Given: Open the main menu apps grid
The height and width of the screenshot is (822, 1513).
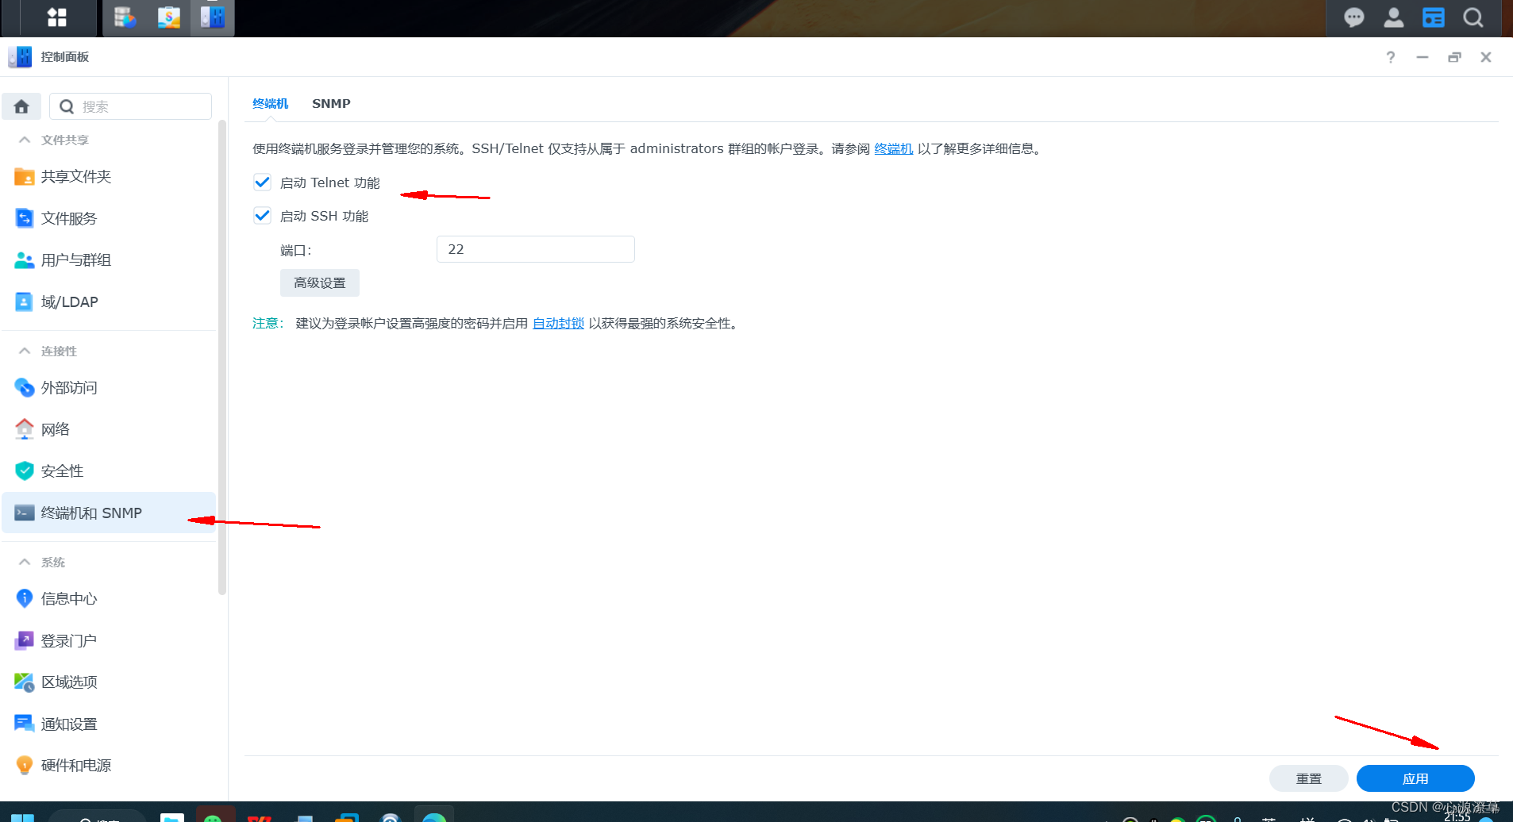Looking at the screenshot, I should click(x=56, y=17).
